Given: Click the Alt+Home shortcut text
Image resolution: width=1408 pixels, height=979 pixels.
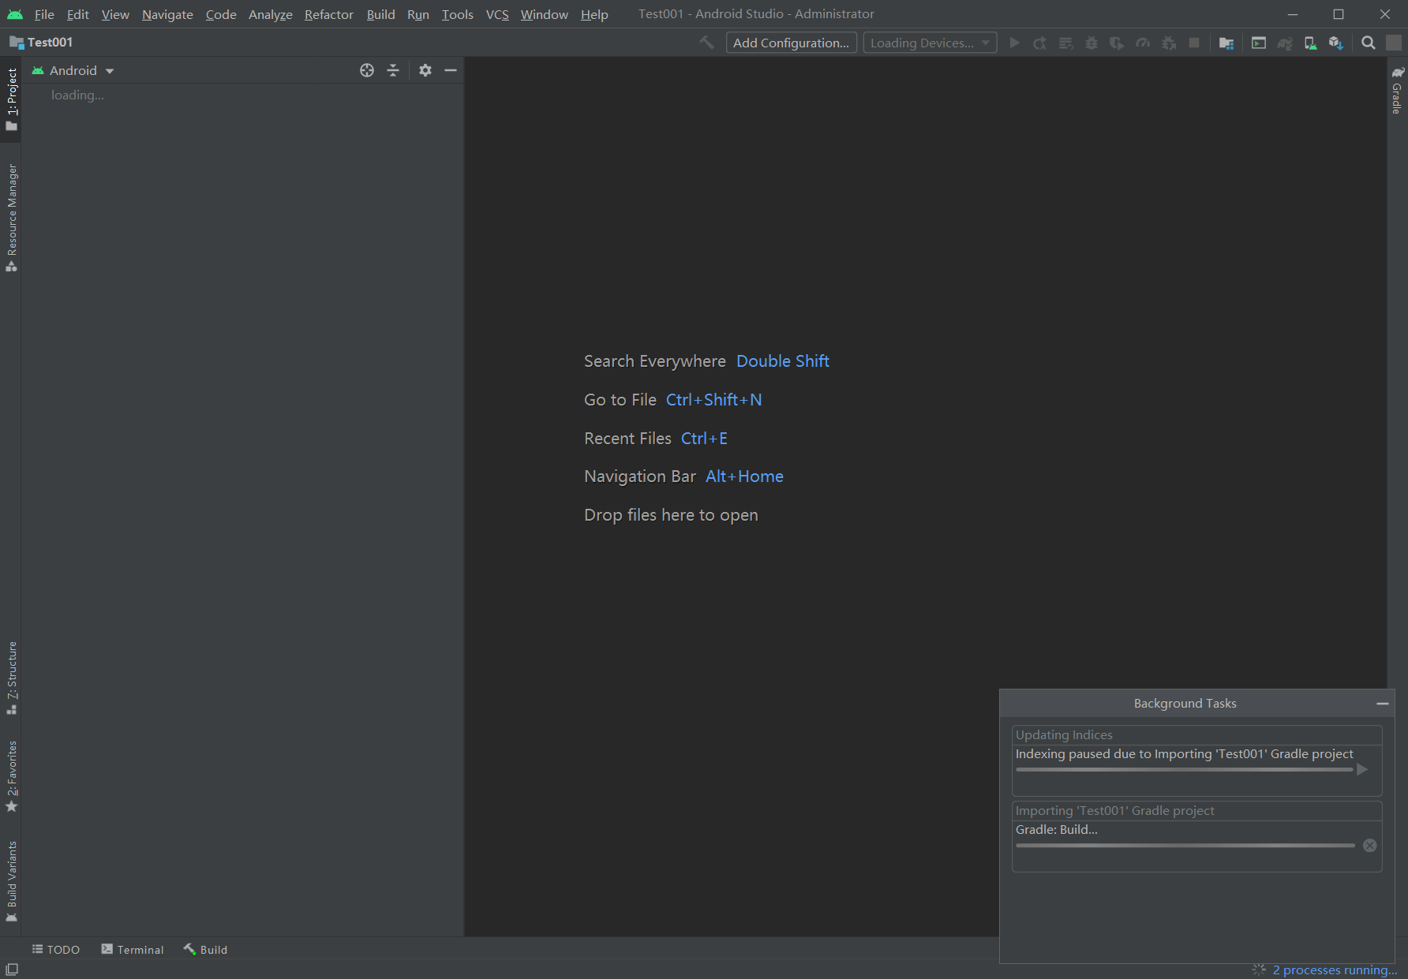Looking at the screenshot, I should click(745, 476).
